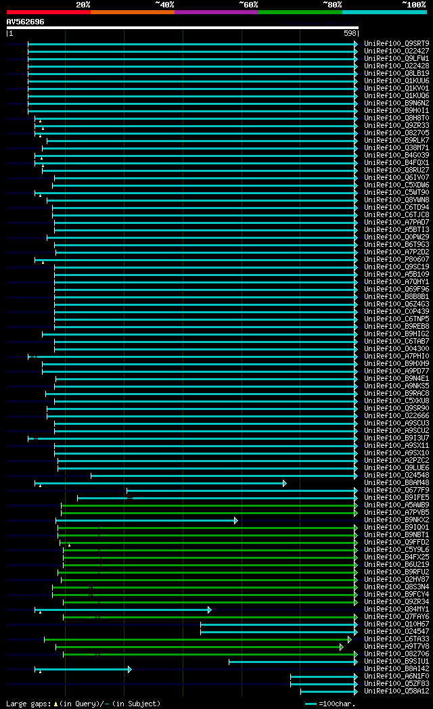The height and width of the screenshot is (709, 433).
Task: Select the UniRef100_B9RLK7 label
Action: coord(397,141)
